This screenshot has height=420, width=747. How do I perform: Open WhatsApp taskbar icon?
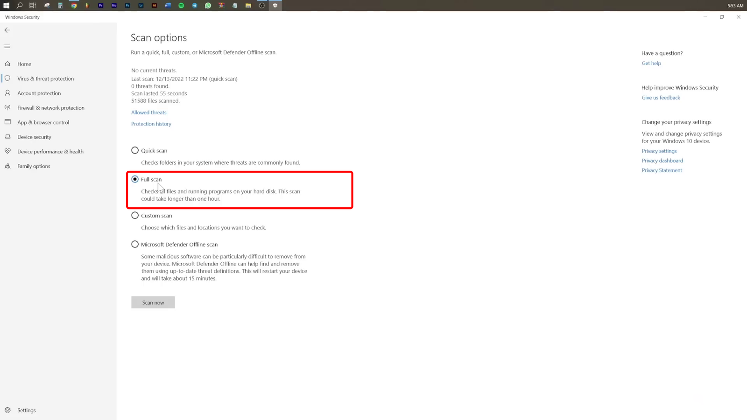(208, 6)
